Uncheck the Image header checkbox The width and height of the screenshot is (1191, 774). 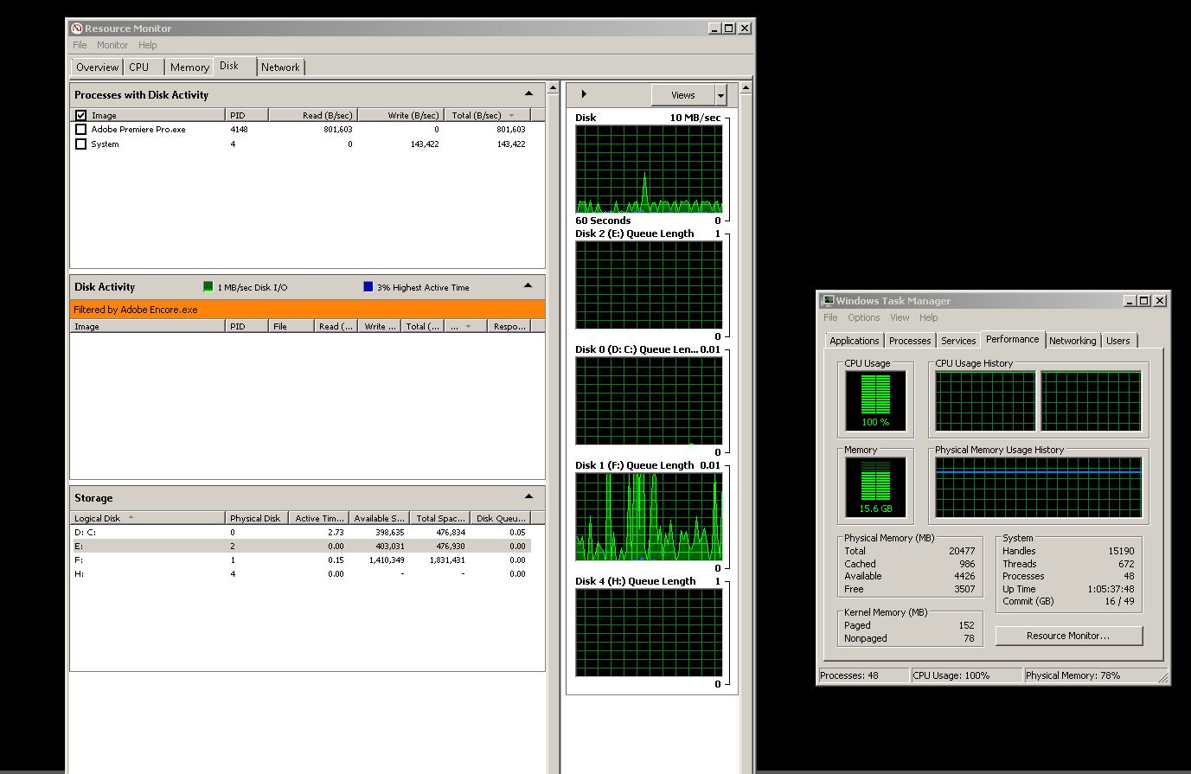81,115
